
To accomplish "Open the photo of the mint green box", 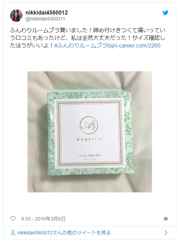I will tap(89, 132).
